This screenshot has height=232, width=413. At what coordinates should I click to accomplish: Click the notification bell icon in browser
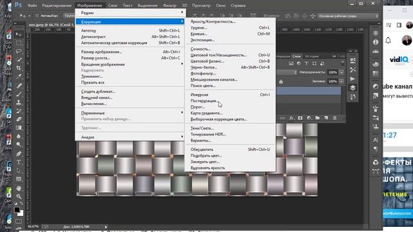[x=388, y=41]
